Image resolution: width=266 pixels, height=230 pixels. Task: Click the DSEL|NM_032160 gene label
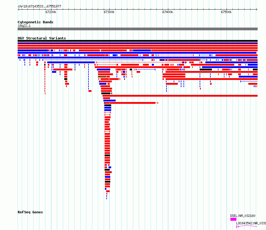[243, 216]
